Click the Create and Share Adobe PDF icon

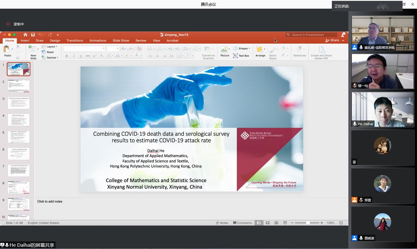click(321, 53)
